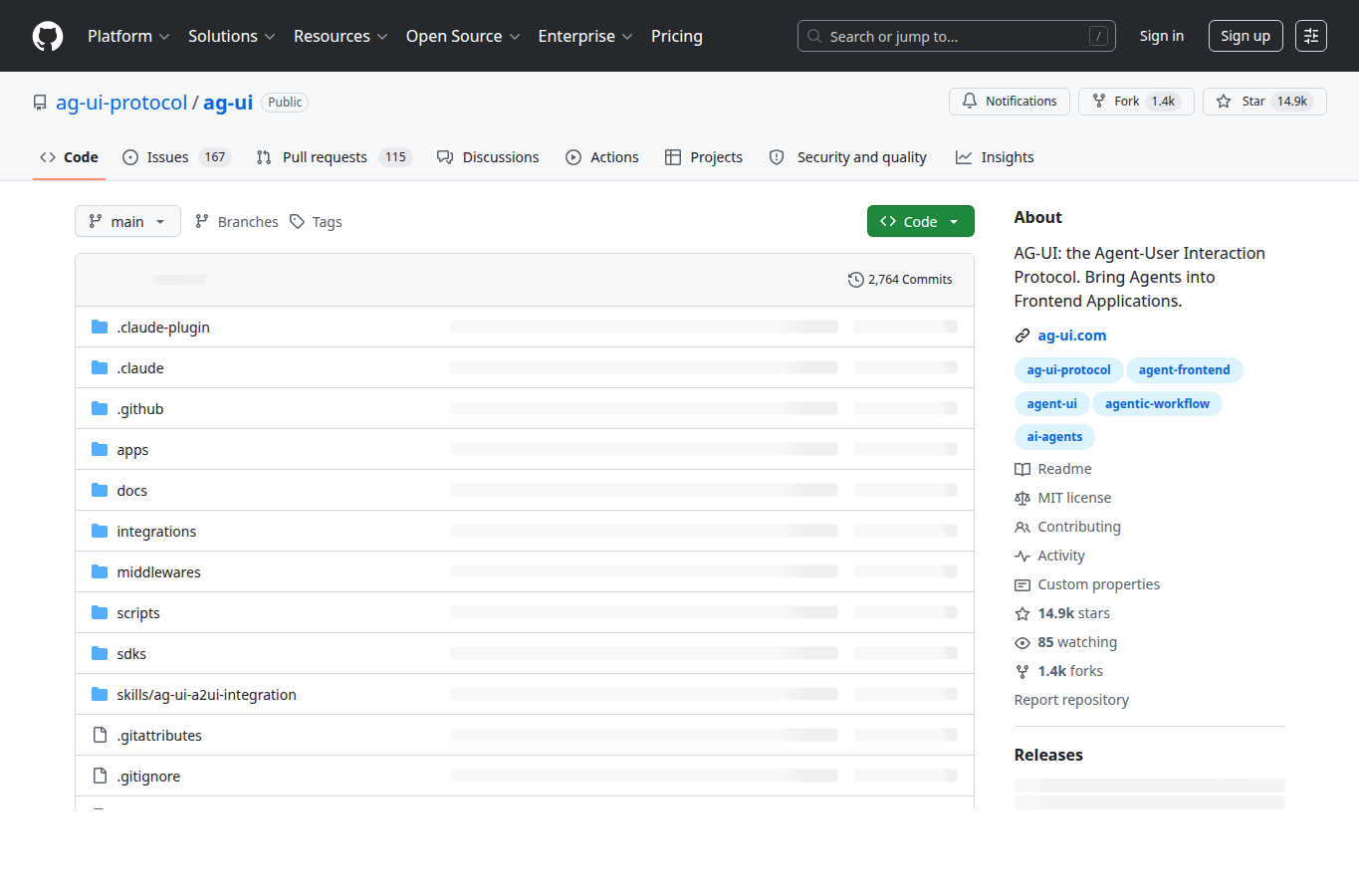Image resolution: width=1359 pixels, height=896 pixels.
Task: Click the folder icon beside middlewares
Action: pyautogui.click(x=100, y=571)
